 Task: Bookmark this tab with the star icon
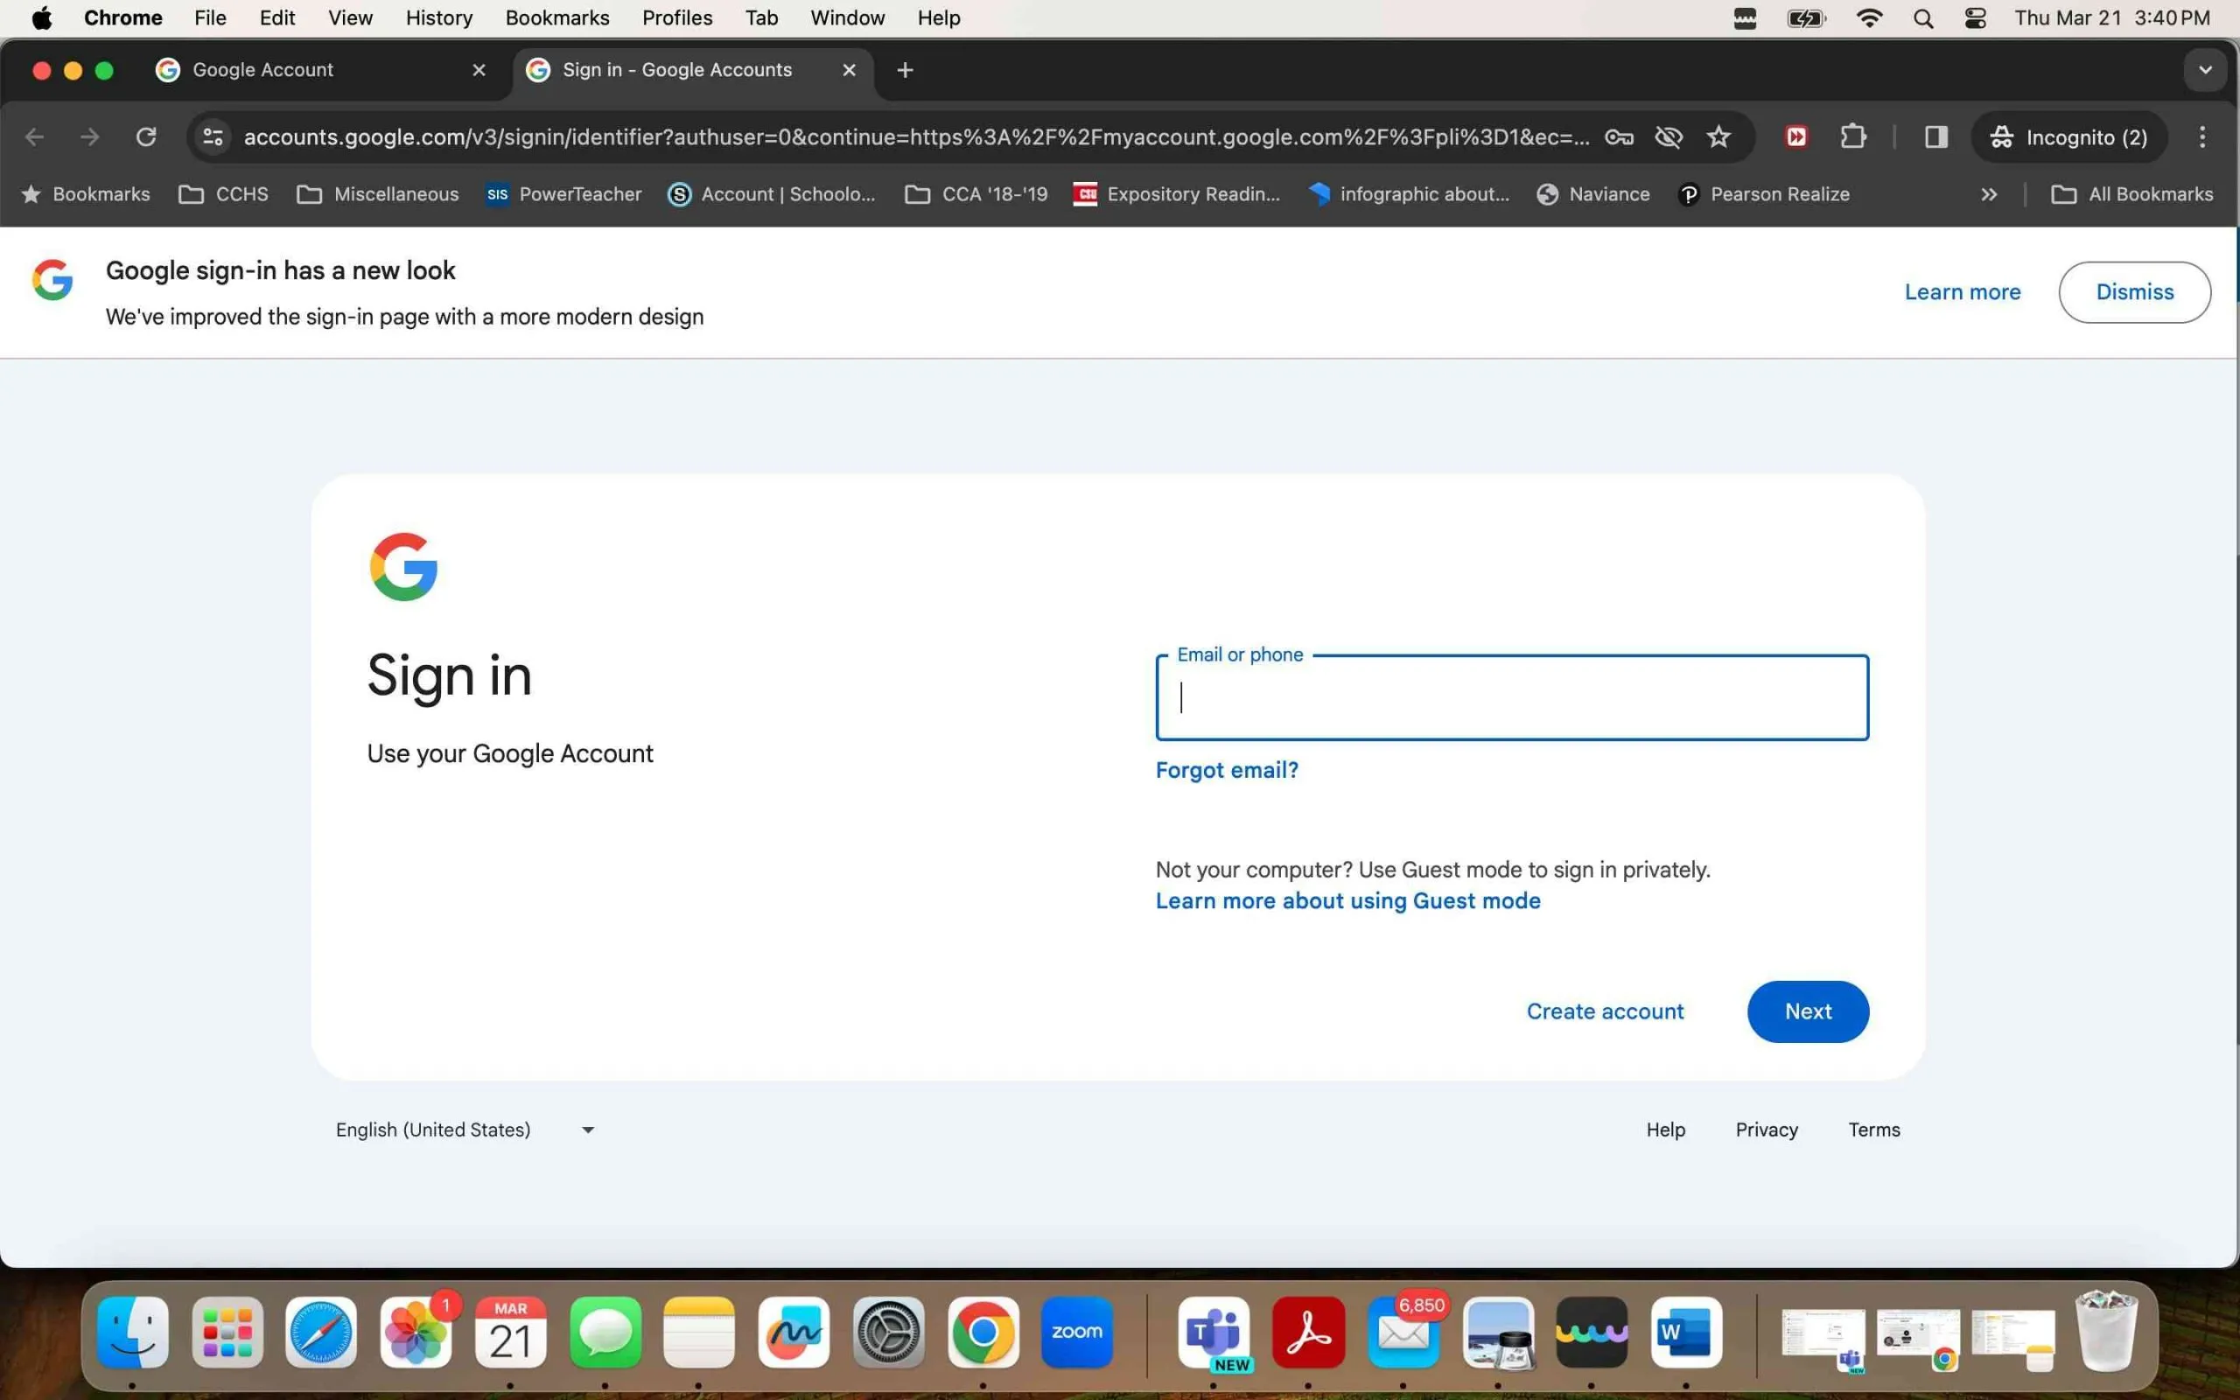tap(1718, 137)
